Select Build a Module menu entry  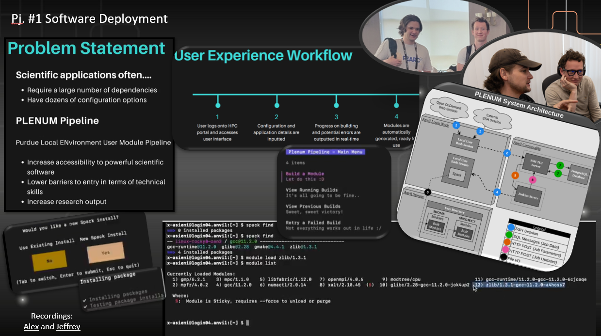coord(305,174)
